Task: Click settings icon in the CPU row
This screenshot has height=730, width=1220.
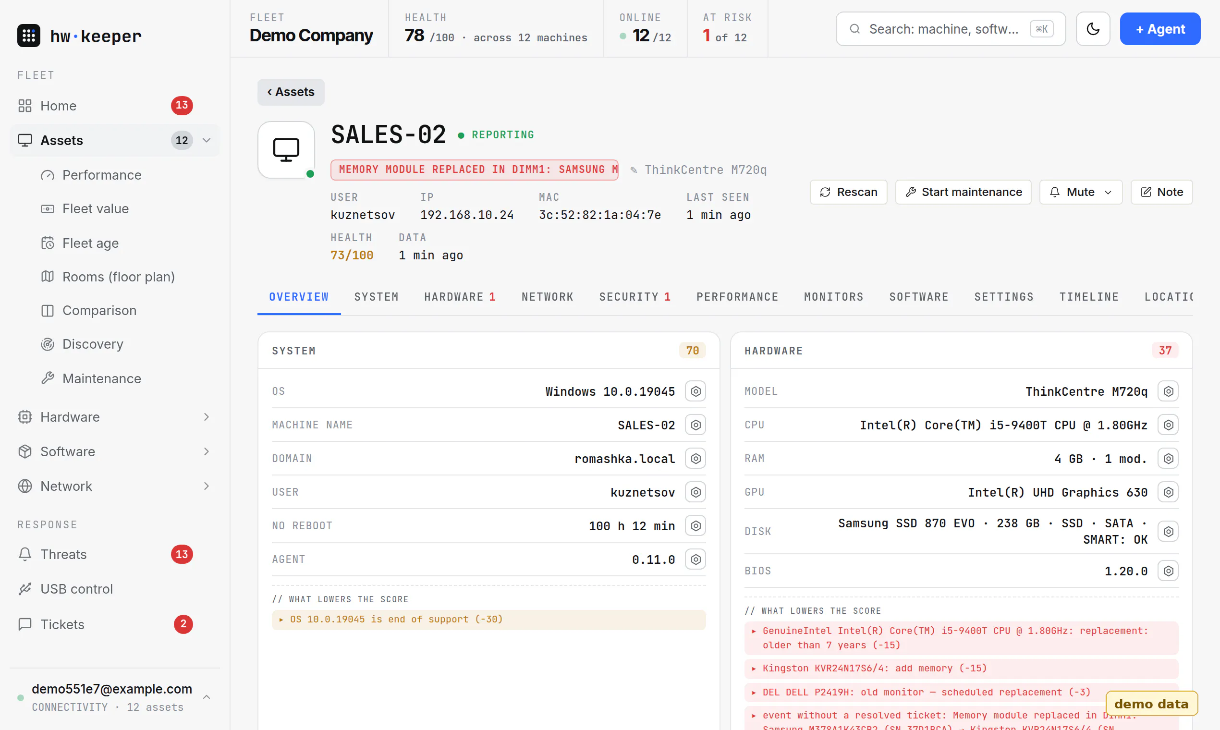Action: (x=1168, y=425)
